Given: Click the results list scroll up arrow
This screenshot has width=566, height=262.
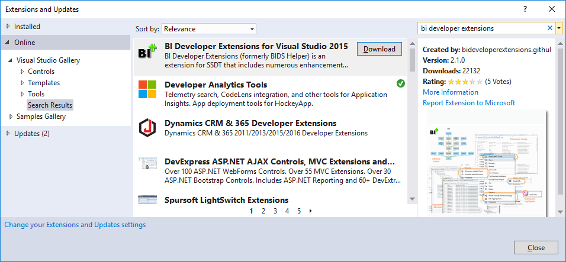Looking at the screenshot, I should [412, 43].
